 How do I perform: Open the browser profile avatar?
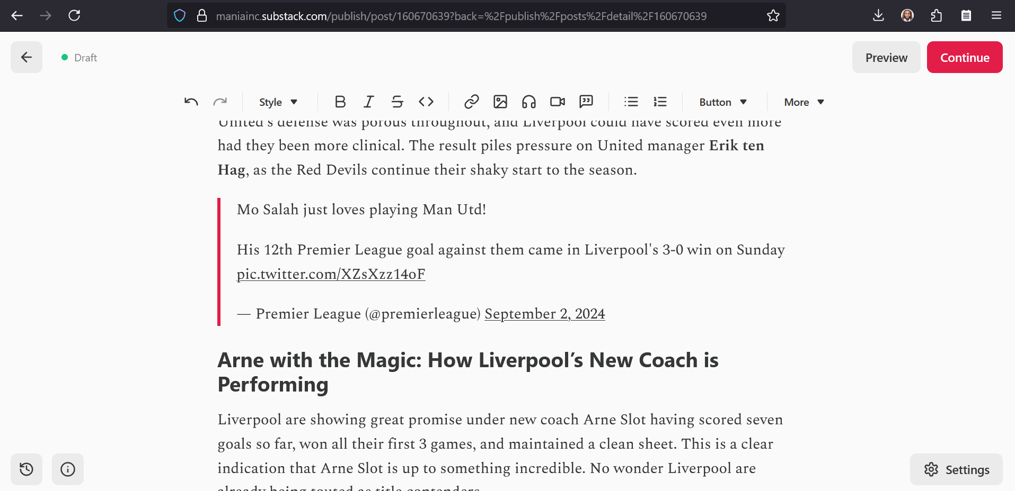pos(907,15)
